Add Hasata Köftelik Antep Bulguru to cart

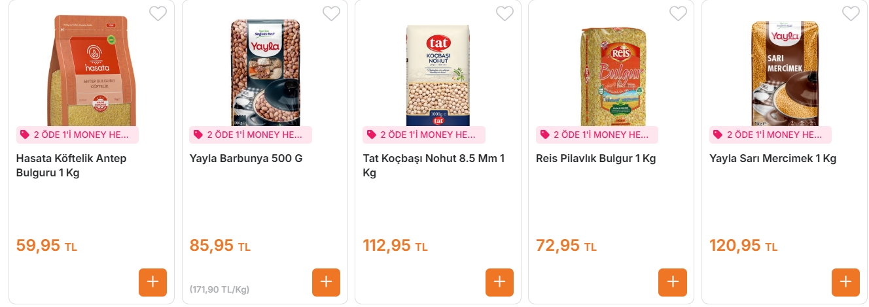coord(152,282)
